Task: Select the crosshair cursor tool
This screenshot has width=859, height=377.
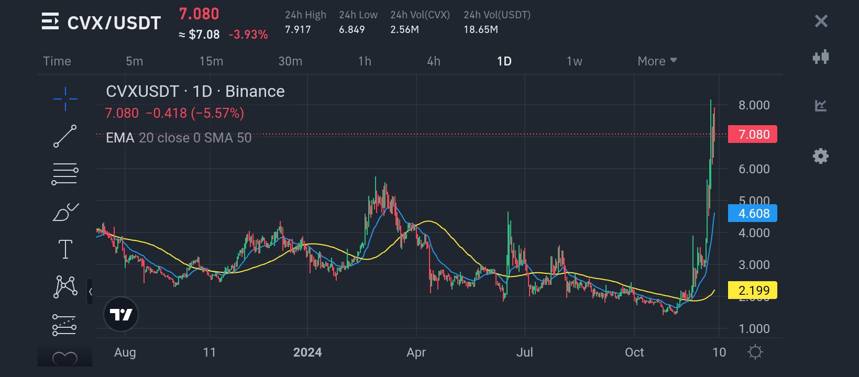Action: [65, 99]
